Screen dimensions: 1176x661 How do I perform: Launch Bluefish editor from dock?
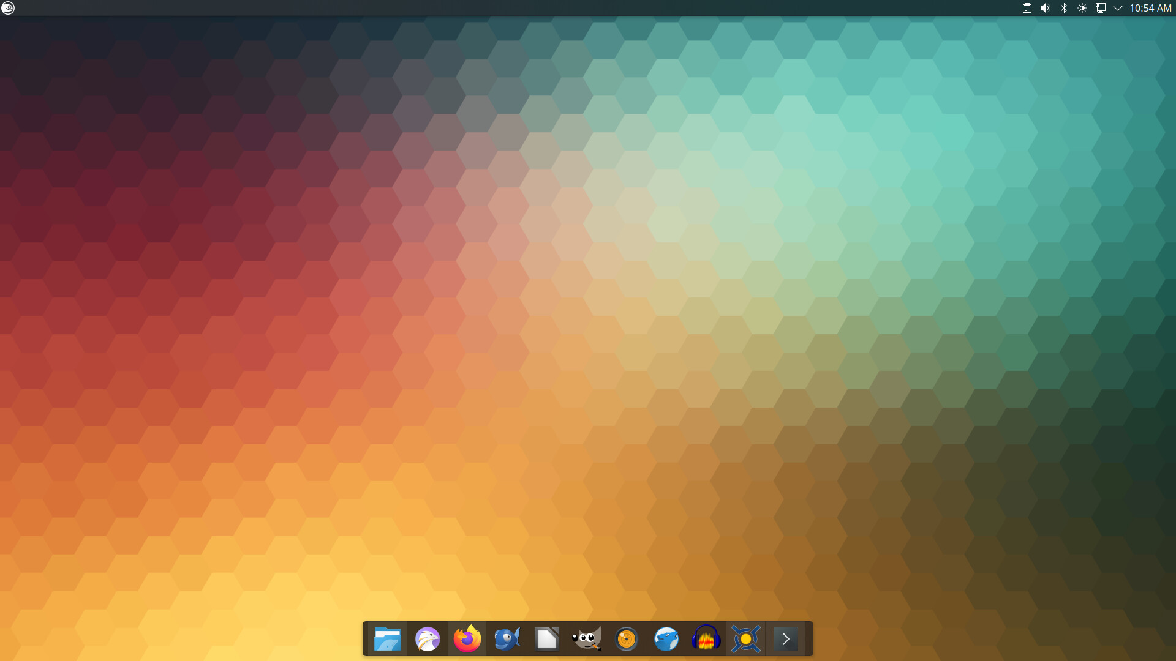[507, 640]
